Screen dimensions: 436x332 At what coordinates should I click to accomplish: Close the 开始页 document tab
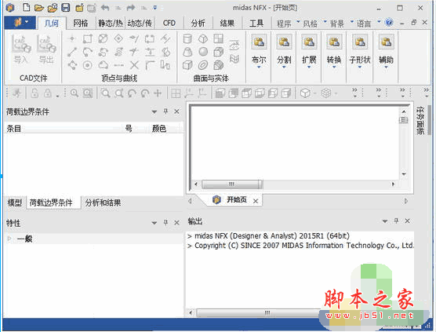pos(256,201)
